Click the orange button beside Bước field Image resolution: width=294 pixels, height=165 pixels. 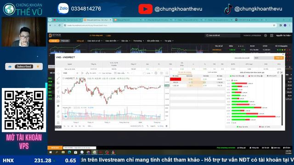click(x=279, y=58)
